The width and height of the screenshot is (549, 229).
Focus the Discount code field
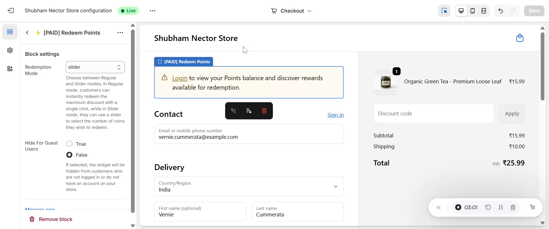pos(433,113)
